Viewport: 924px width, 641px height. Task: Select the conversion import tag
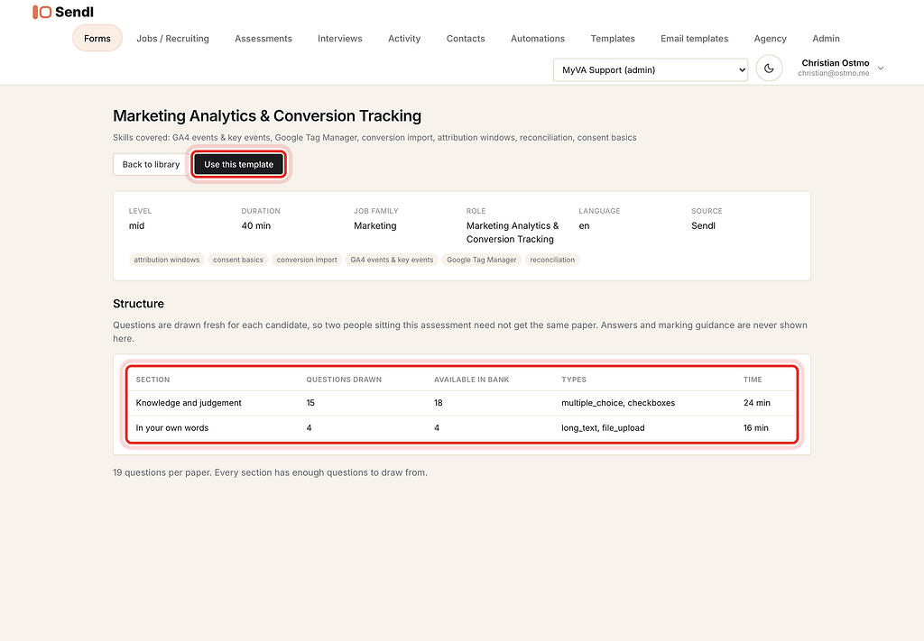pyautogui.click(x=307, y=260)
